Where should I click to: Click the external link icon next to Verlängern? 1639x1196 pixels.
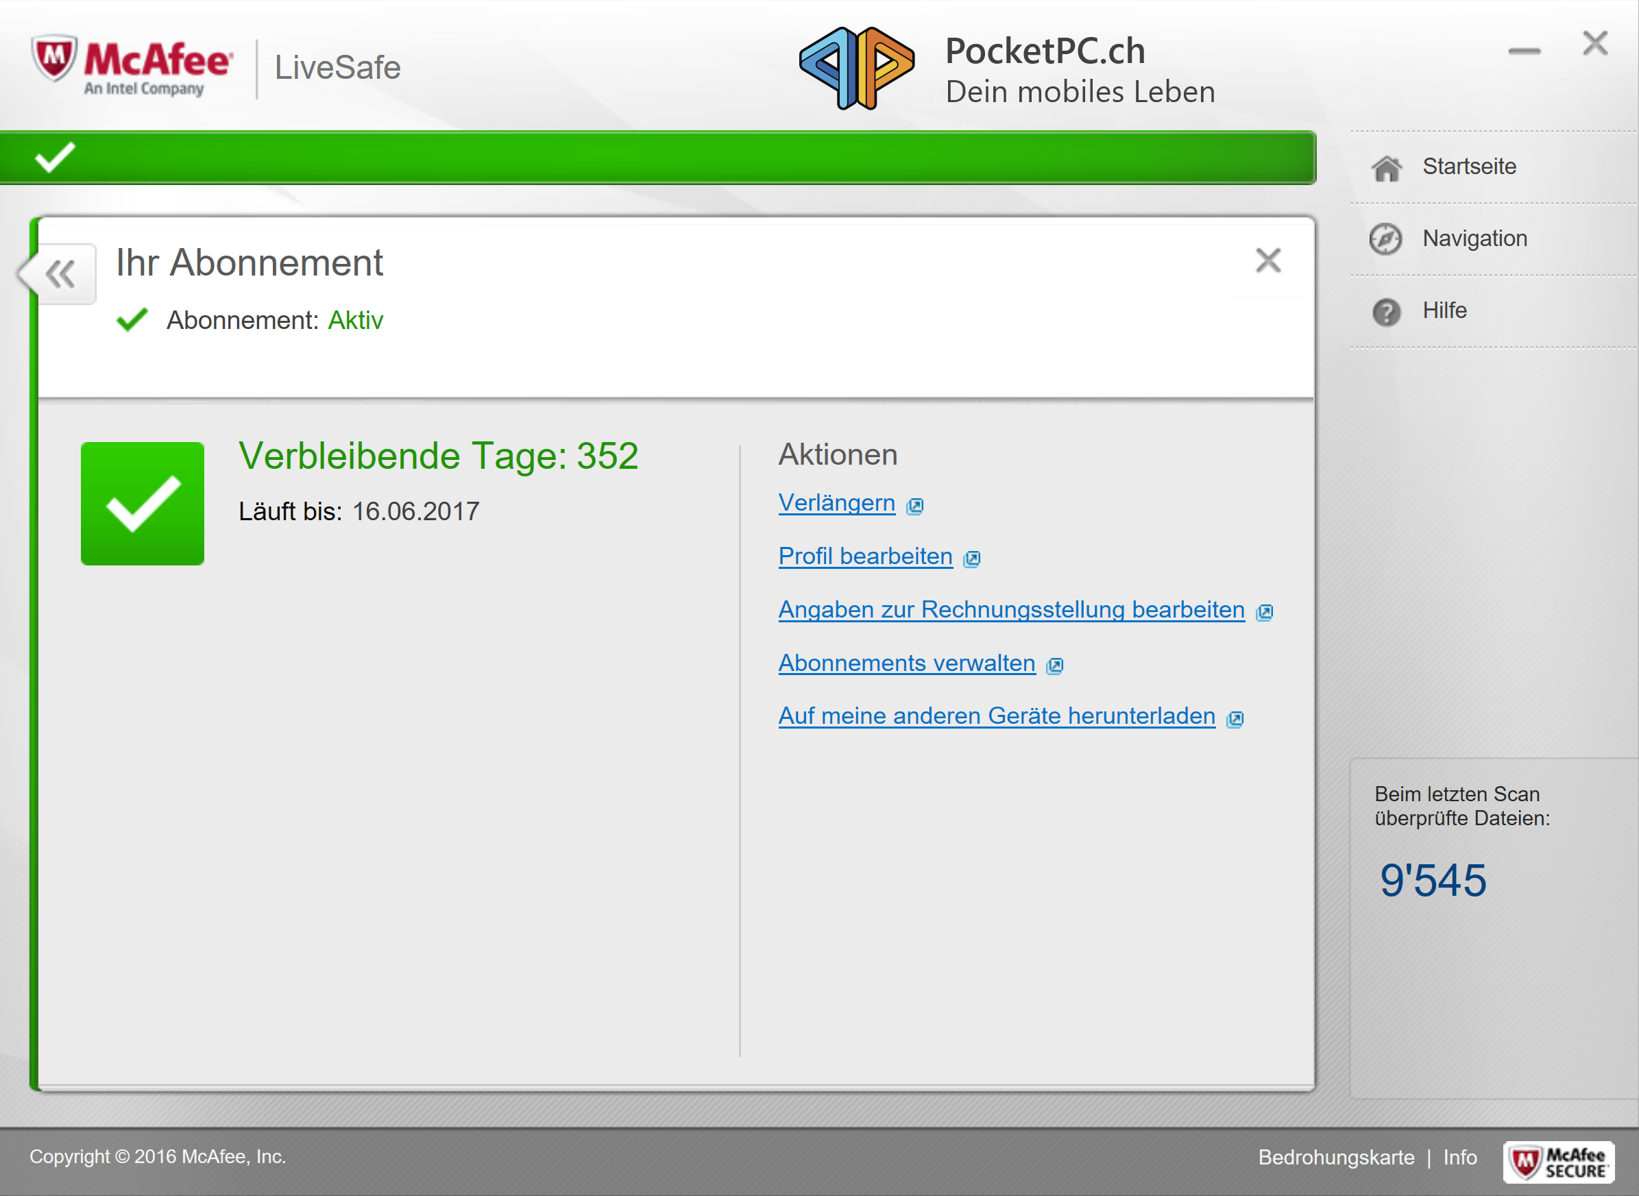tap(915, 505)
